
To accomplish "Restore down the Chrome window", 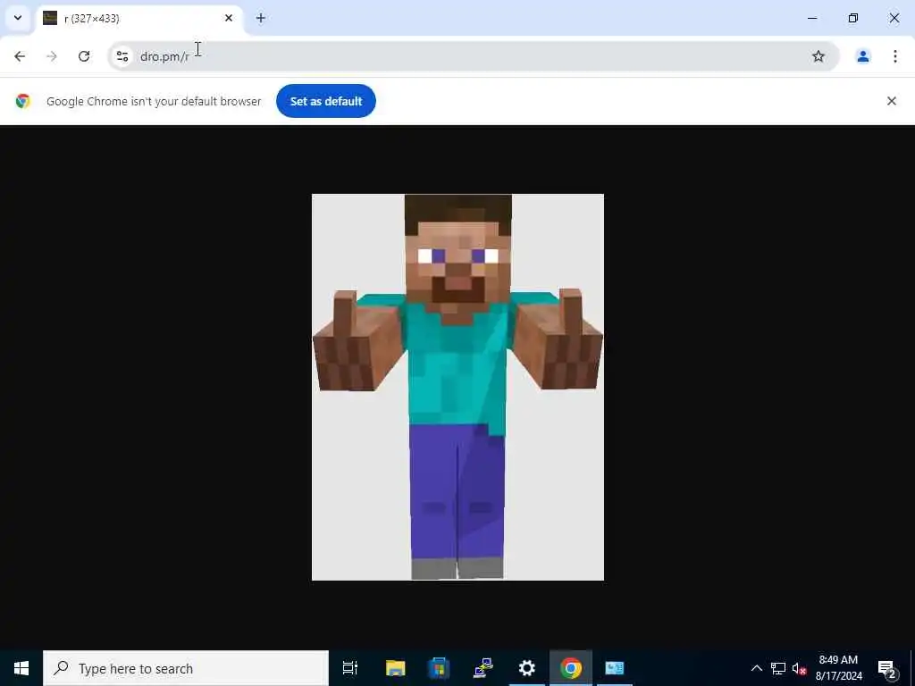I will [x=852, y=18].
